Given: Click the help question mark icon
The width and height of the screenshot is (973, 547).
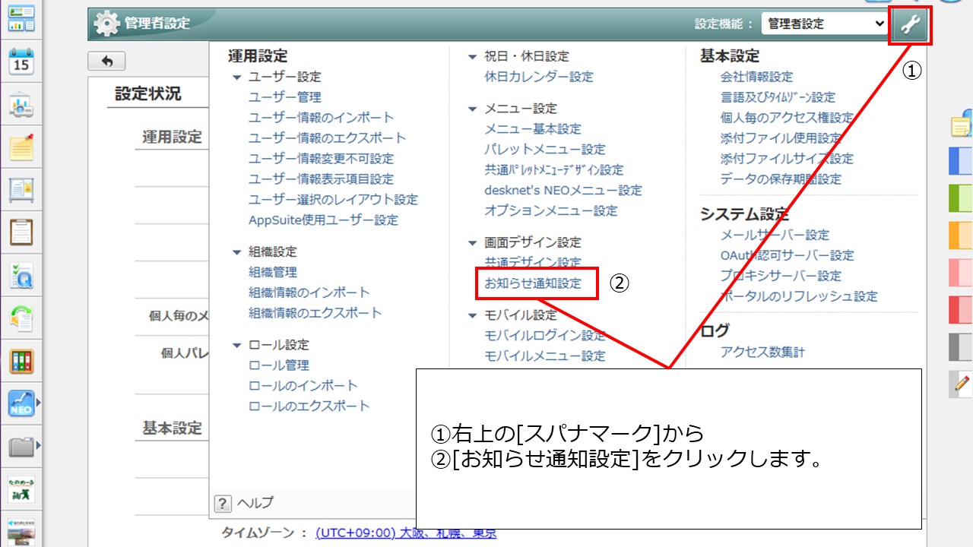Looking at the screenshot, I should [223, 503].
